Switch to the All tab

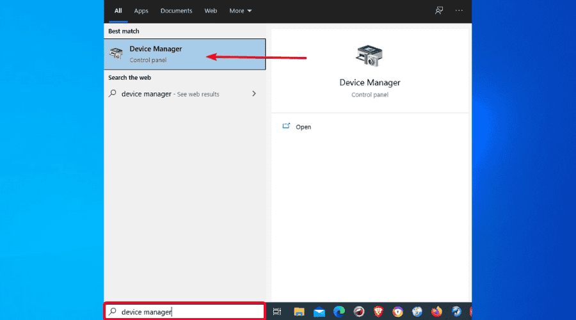pyautogui.click(x=118, y=11)
